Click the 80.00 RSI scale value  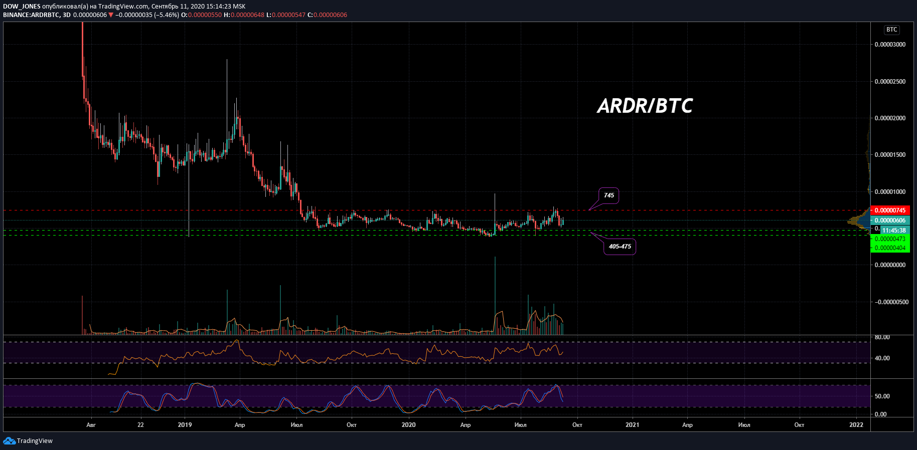882,337
